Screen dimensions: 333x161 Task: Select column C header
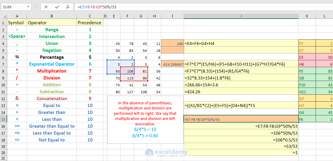pyautogui.click(x=90, y=16)
